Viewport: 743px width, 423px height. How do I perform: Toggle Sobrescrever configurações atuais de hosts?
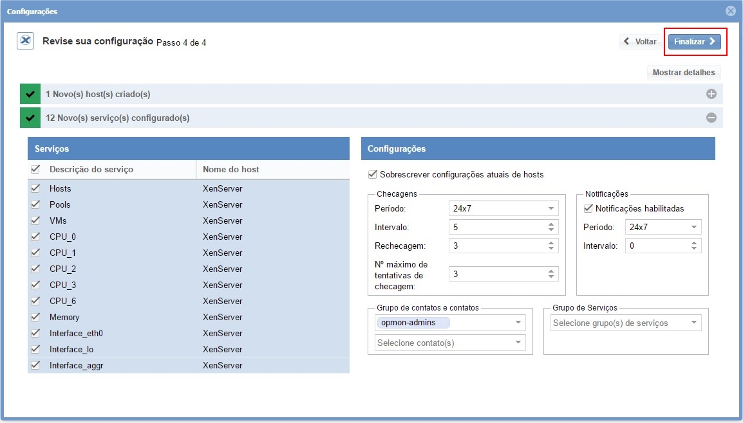372,174
